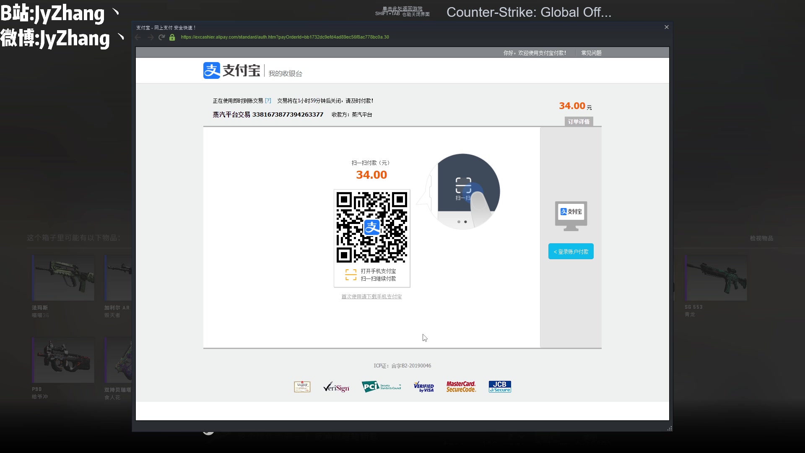Click the browser back arrow icon
The image size is (805, 453).
click(x=138, y=37)
